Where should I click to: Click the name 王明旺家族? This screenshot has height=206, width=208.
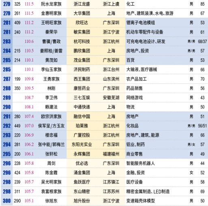click(x=51, y=23)
